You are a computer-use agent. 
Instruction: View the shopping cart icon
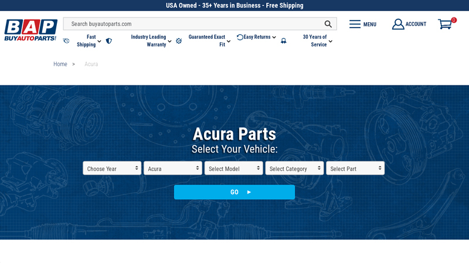coord(445,24)
